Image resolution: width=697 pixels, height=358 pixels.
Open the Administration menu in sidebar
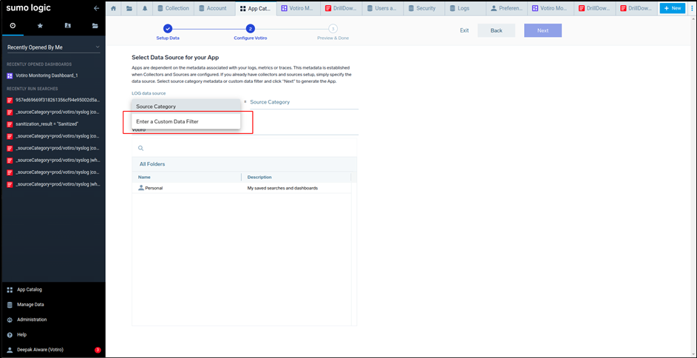32,320
